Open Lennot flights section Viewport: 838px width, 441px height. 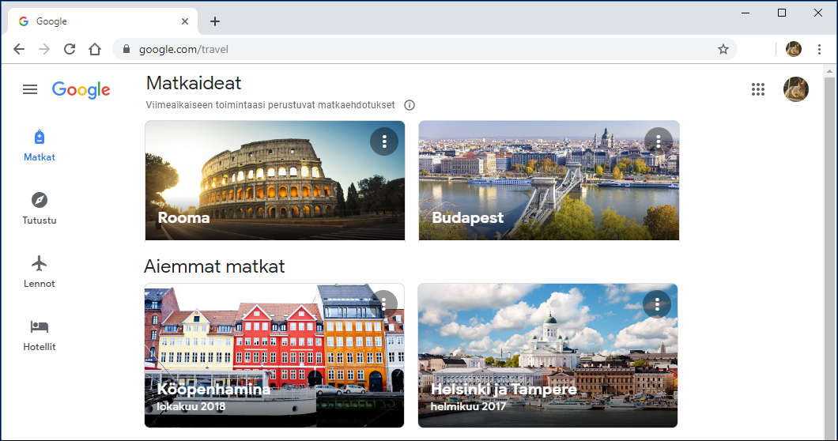[x=39, y=272]
